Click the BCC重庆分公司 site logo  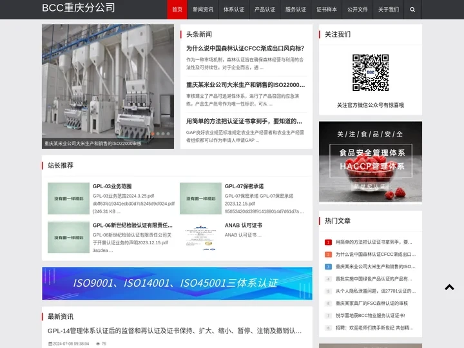pos(79,8)
